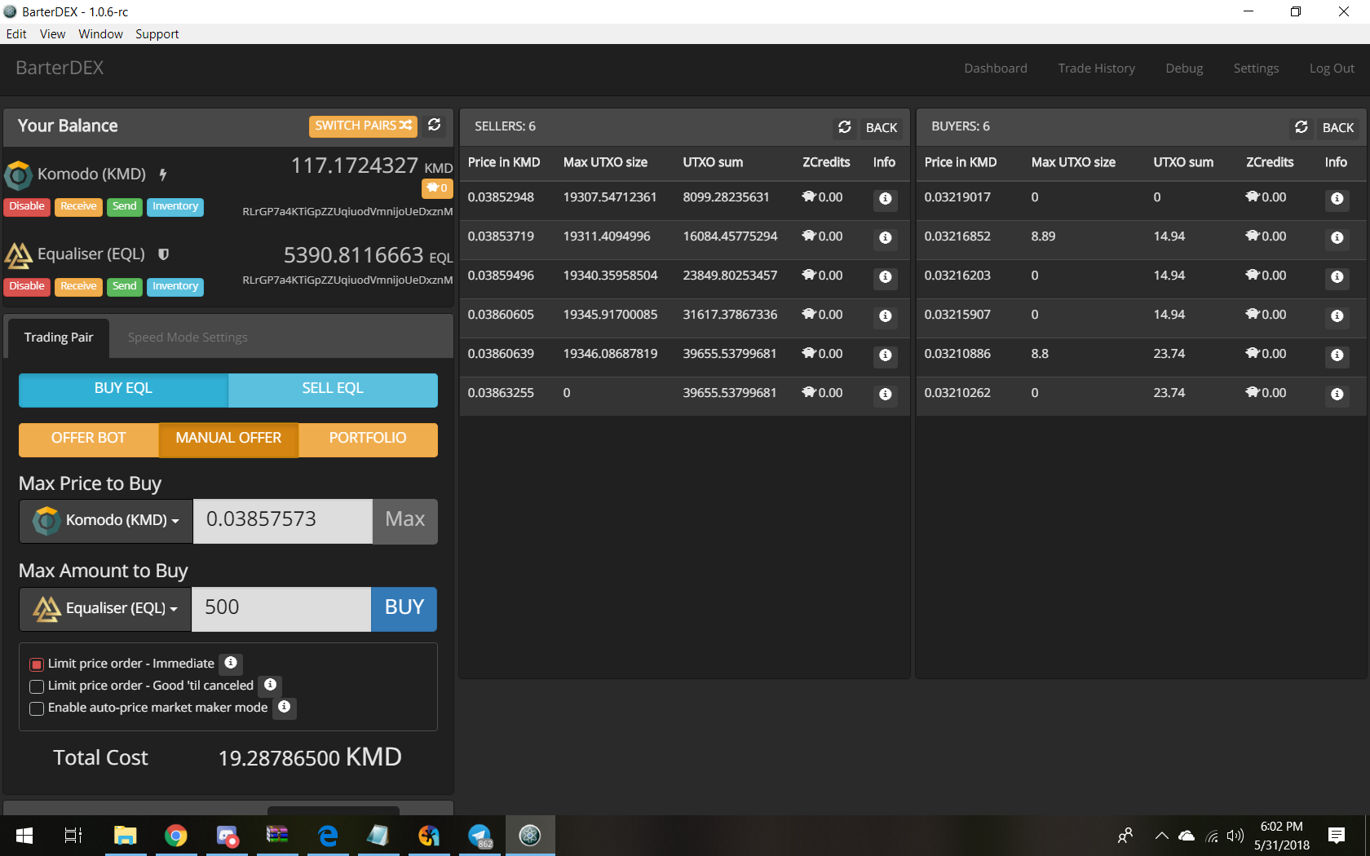Screen dimensions: 1370x856
Task: Toggle Limit price order - Immediate checkbox
Action: [x=37, y=664]
